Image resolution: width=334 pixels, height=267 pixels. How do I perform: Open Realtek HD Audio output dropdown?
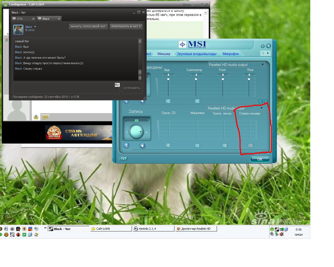click(x=236, y=65)
